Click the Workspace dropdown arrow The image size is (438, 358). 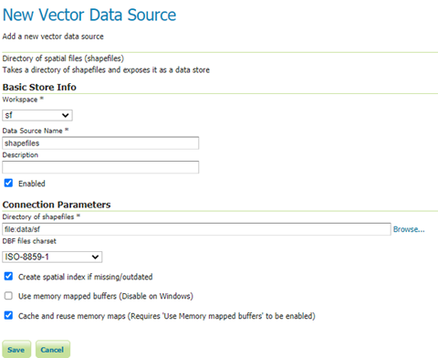click(65, 115)
